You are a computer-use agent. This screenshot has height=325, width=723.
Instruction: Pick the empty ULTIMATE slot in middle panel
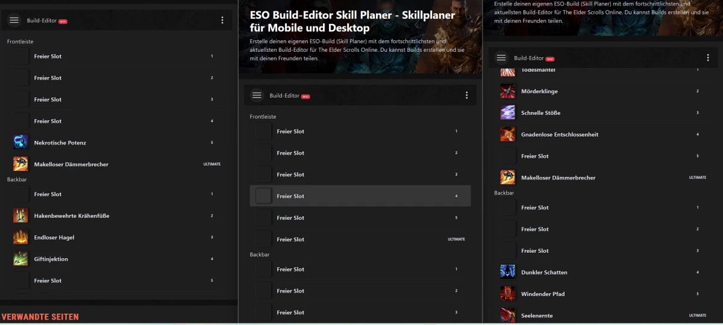[360, 240]
